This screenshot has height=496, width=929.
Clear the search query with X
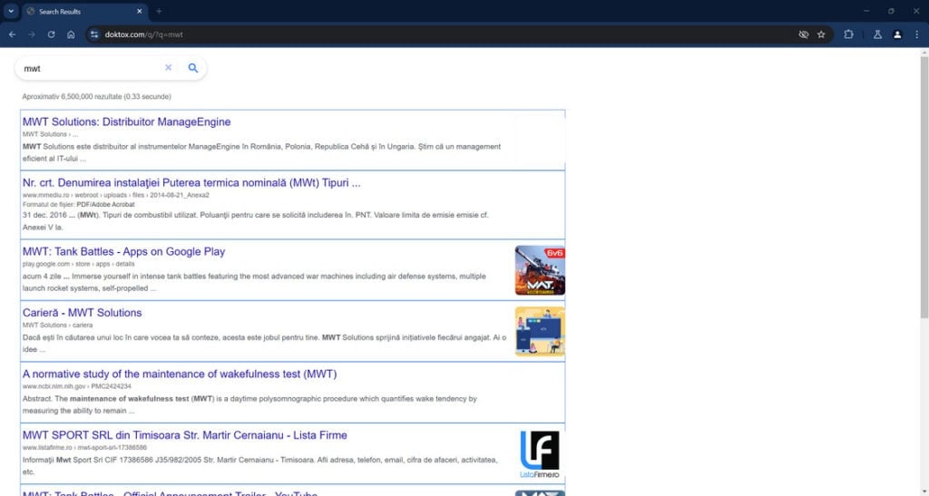pyautogui.click(x=168, y=67)
